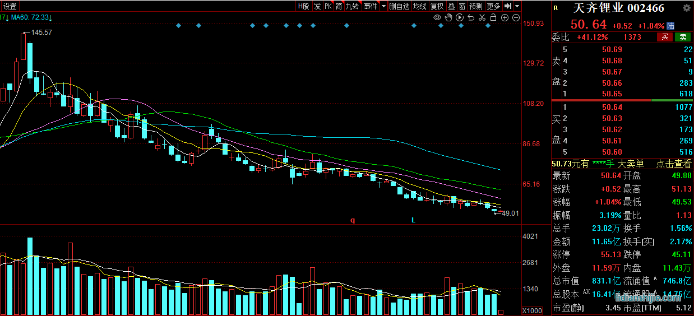Select the 复权 toolbar item
Viewport: 694px width, 316px height.
click(437, 6)
